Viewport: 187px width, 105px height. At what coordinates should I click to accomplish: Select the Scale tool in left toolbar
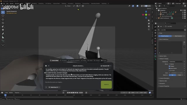(x=3, y=26)
